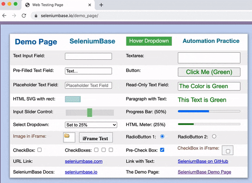Click the padlock icon in the address bar

pyautogui.click(x=36, y=16)
